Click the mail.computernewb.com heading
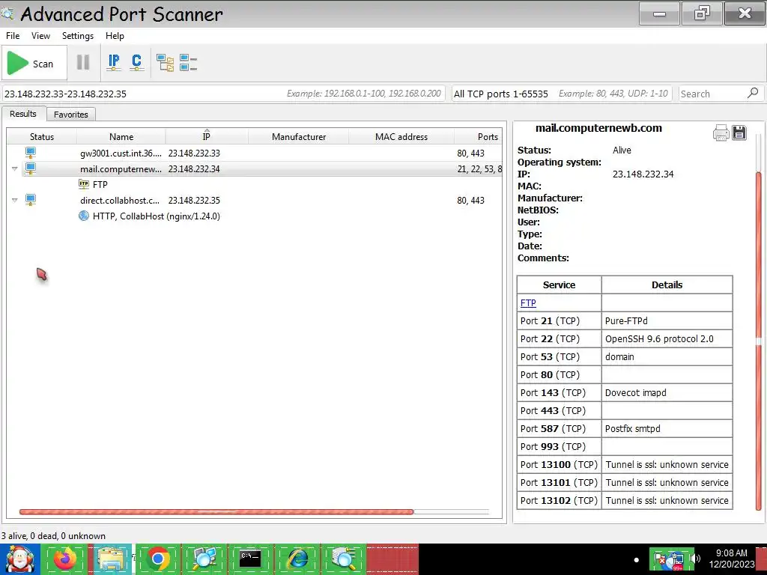This screenshot has width=767, height=575. [x=598, y=128]
